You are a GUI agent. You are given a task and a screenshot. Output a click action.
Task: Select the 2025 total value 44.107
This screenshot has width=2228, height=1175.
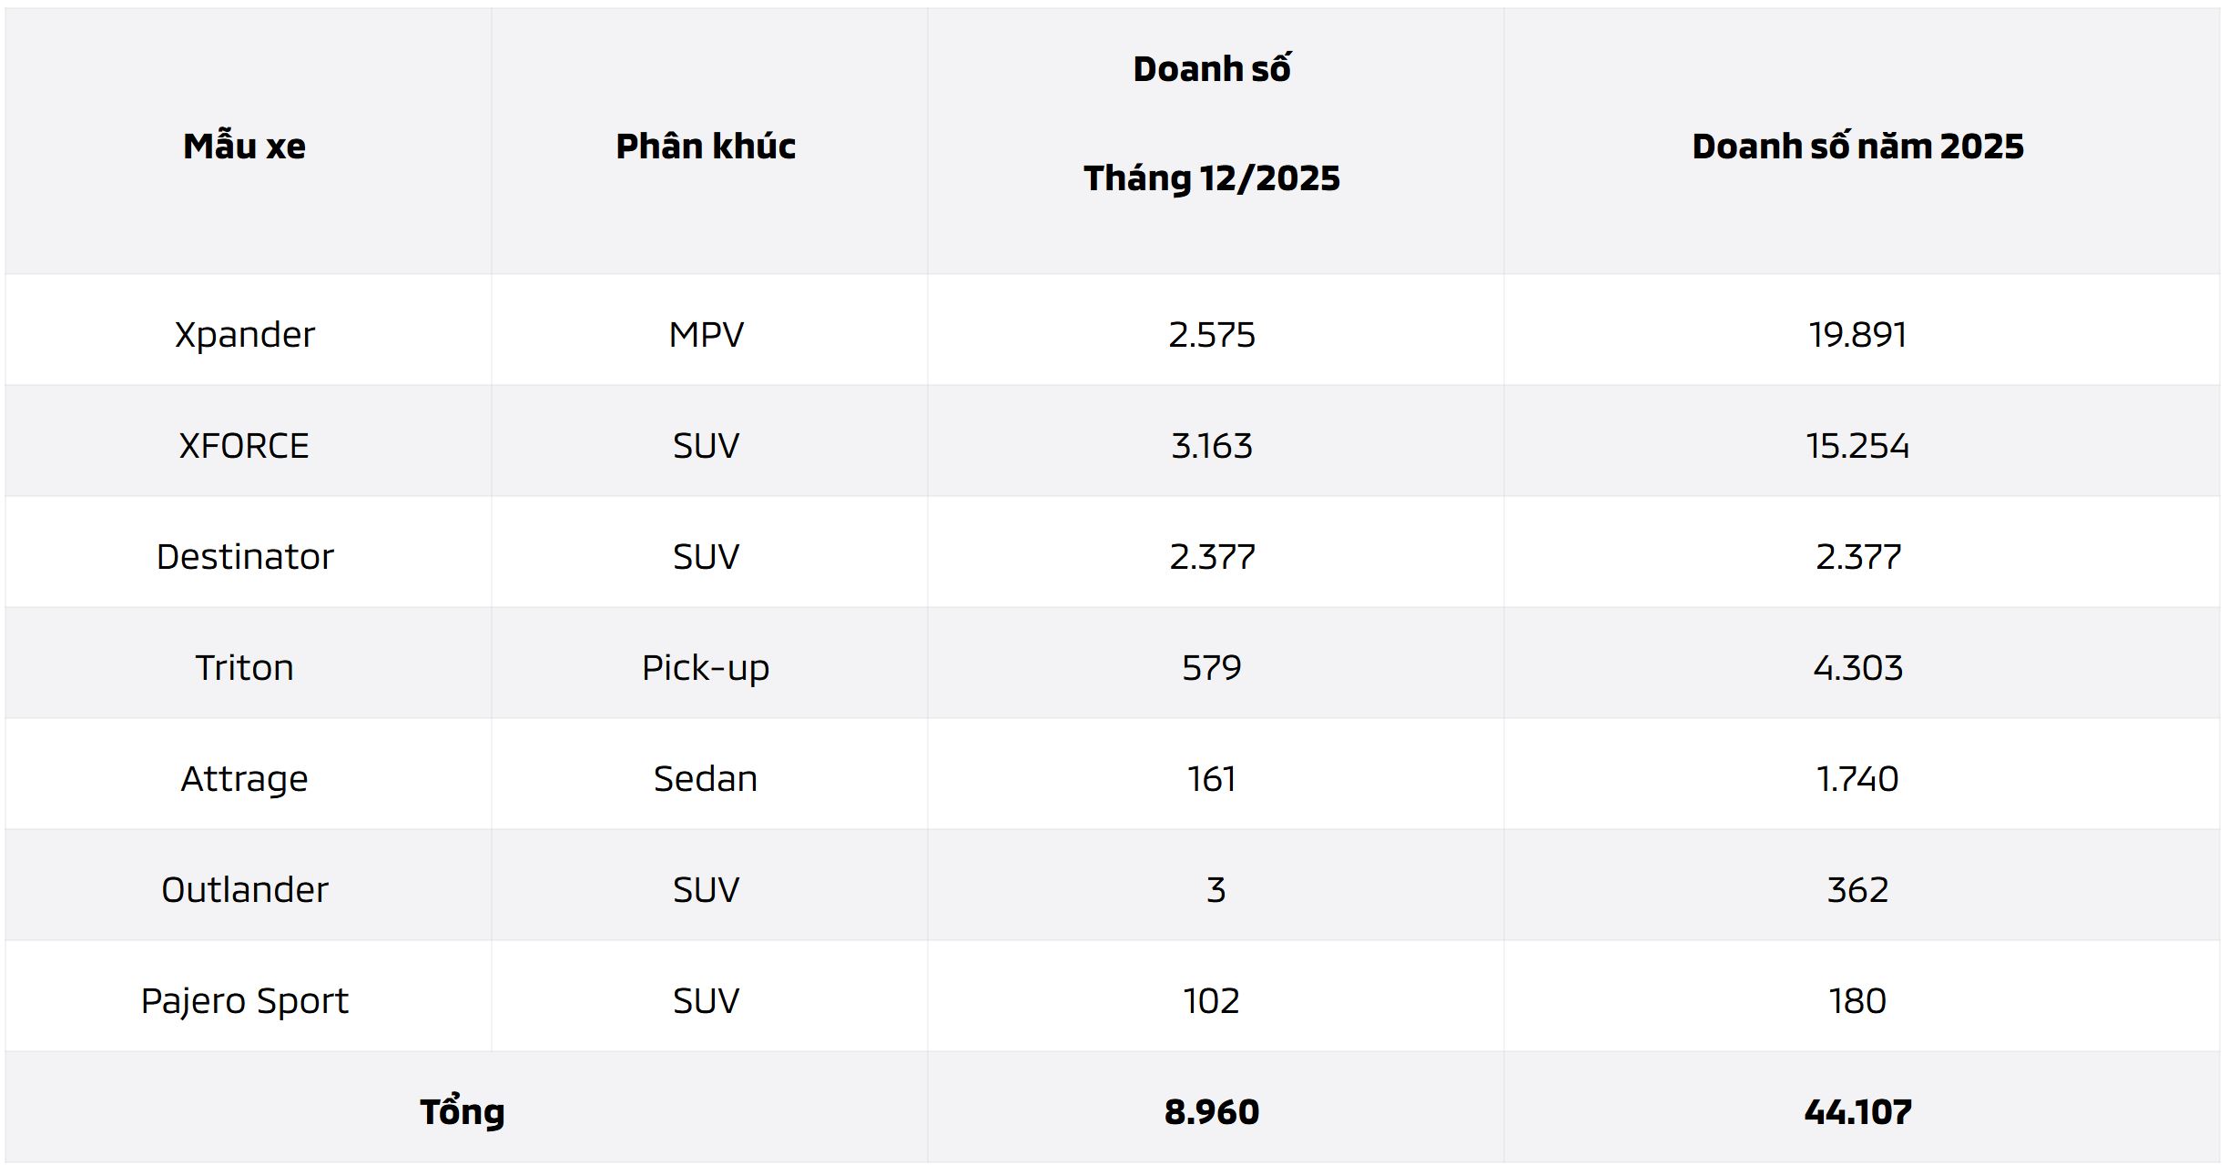[x=1857, y=1111]
